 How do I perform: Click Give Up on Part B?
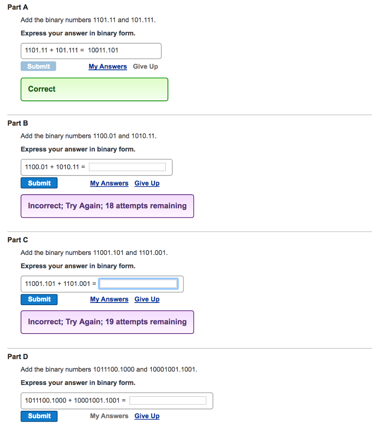point(147,183)
